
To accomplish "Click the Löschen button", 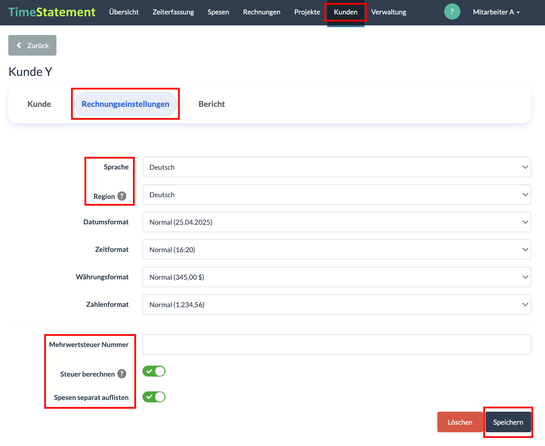I will [460, 422].
